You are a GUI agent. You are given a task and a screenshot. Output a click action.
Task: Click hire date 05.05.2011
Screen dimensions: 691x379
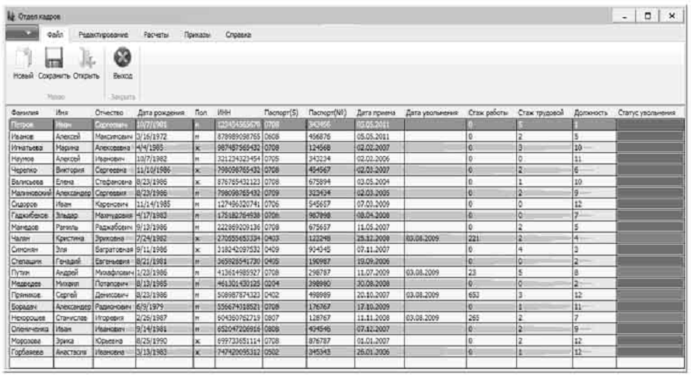click(x=379, y=137)
